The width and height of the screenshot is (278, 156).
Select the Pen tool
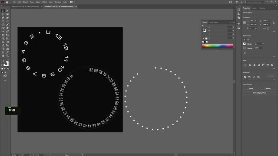[3, 18]
